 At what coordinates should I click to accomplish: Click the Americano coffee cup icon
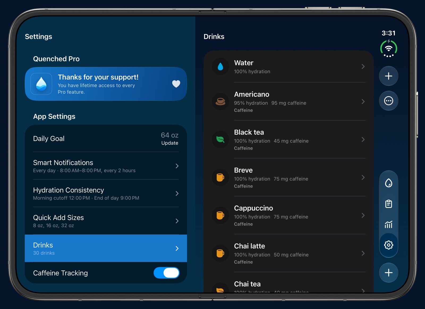pyautogui.click(x=220, y=101)
